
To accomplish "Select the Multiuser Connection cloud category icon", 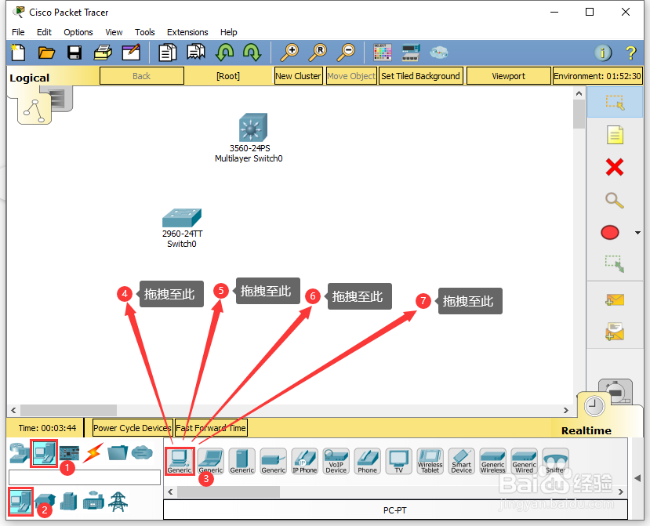I will (x=142, y=453).
